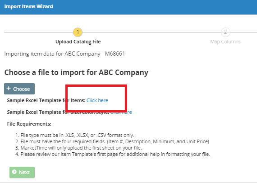Go to Map Columns step label
Viewport: 257px width, 183px height.
[225, 42]
